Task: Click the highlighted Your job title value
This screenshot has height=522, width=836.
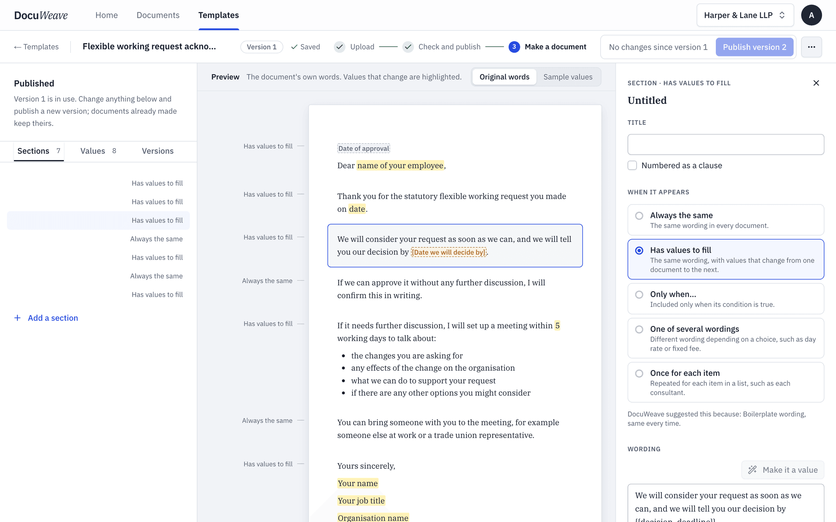Action: point(361,500)
